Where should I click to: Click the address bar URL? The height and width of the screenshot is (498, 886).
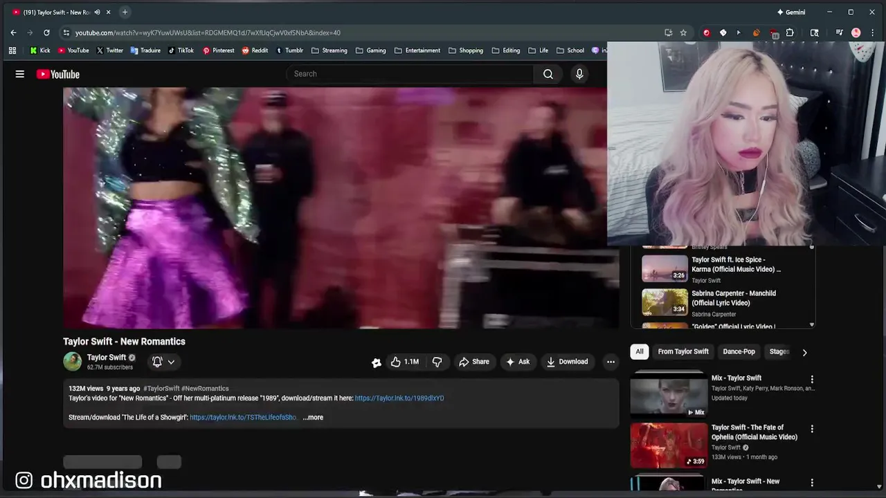tap(208, 33)
